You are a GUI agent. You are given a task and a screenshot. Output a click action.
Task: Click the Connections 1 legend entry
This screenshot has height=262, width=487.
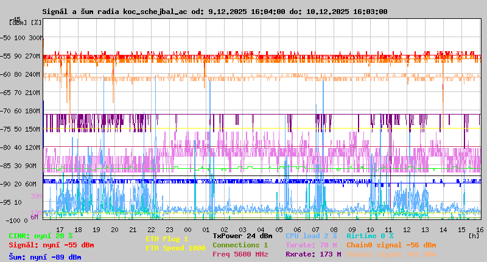click(240, 245)
